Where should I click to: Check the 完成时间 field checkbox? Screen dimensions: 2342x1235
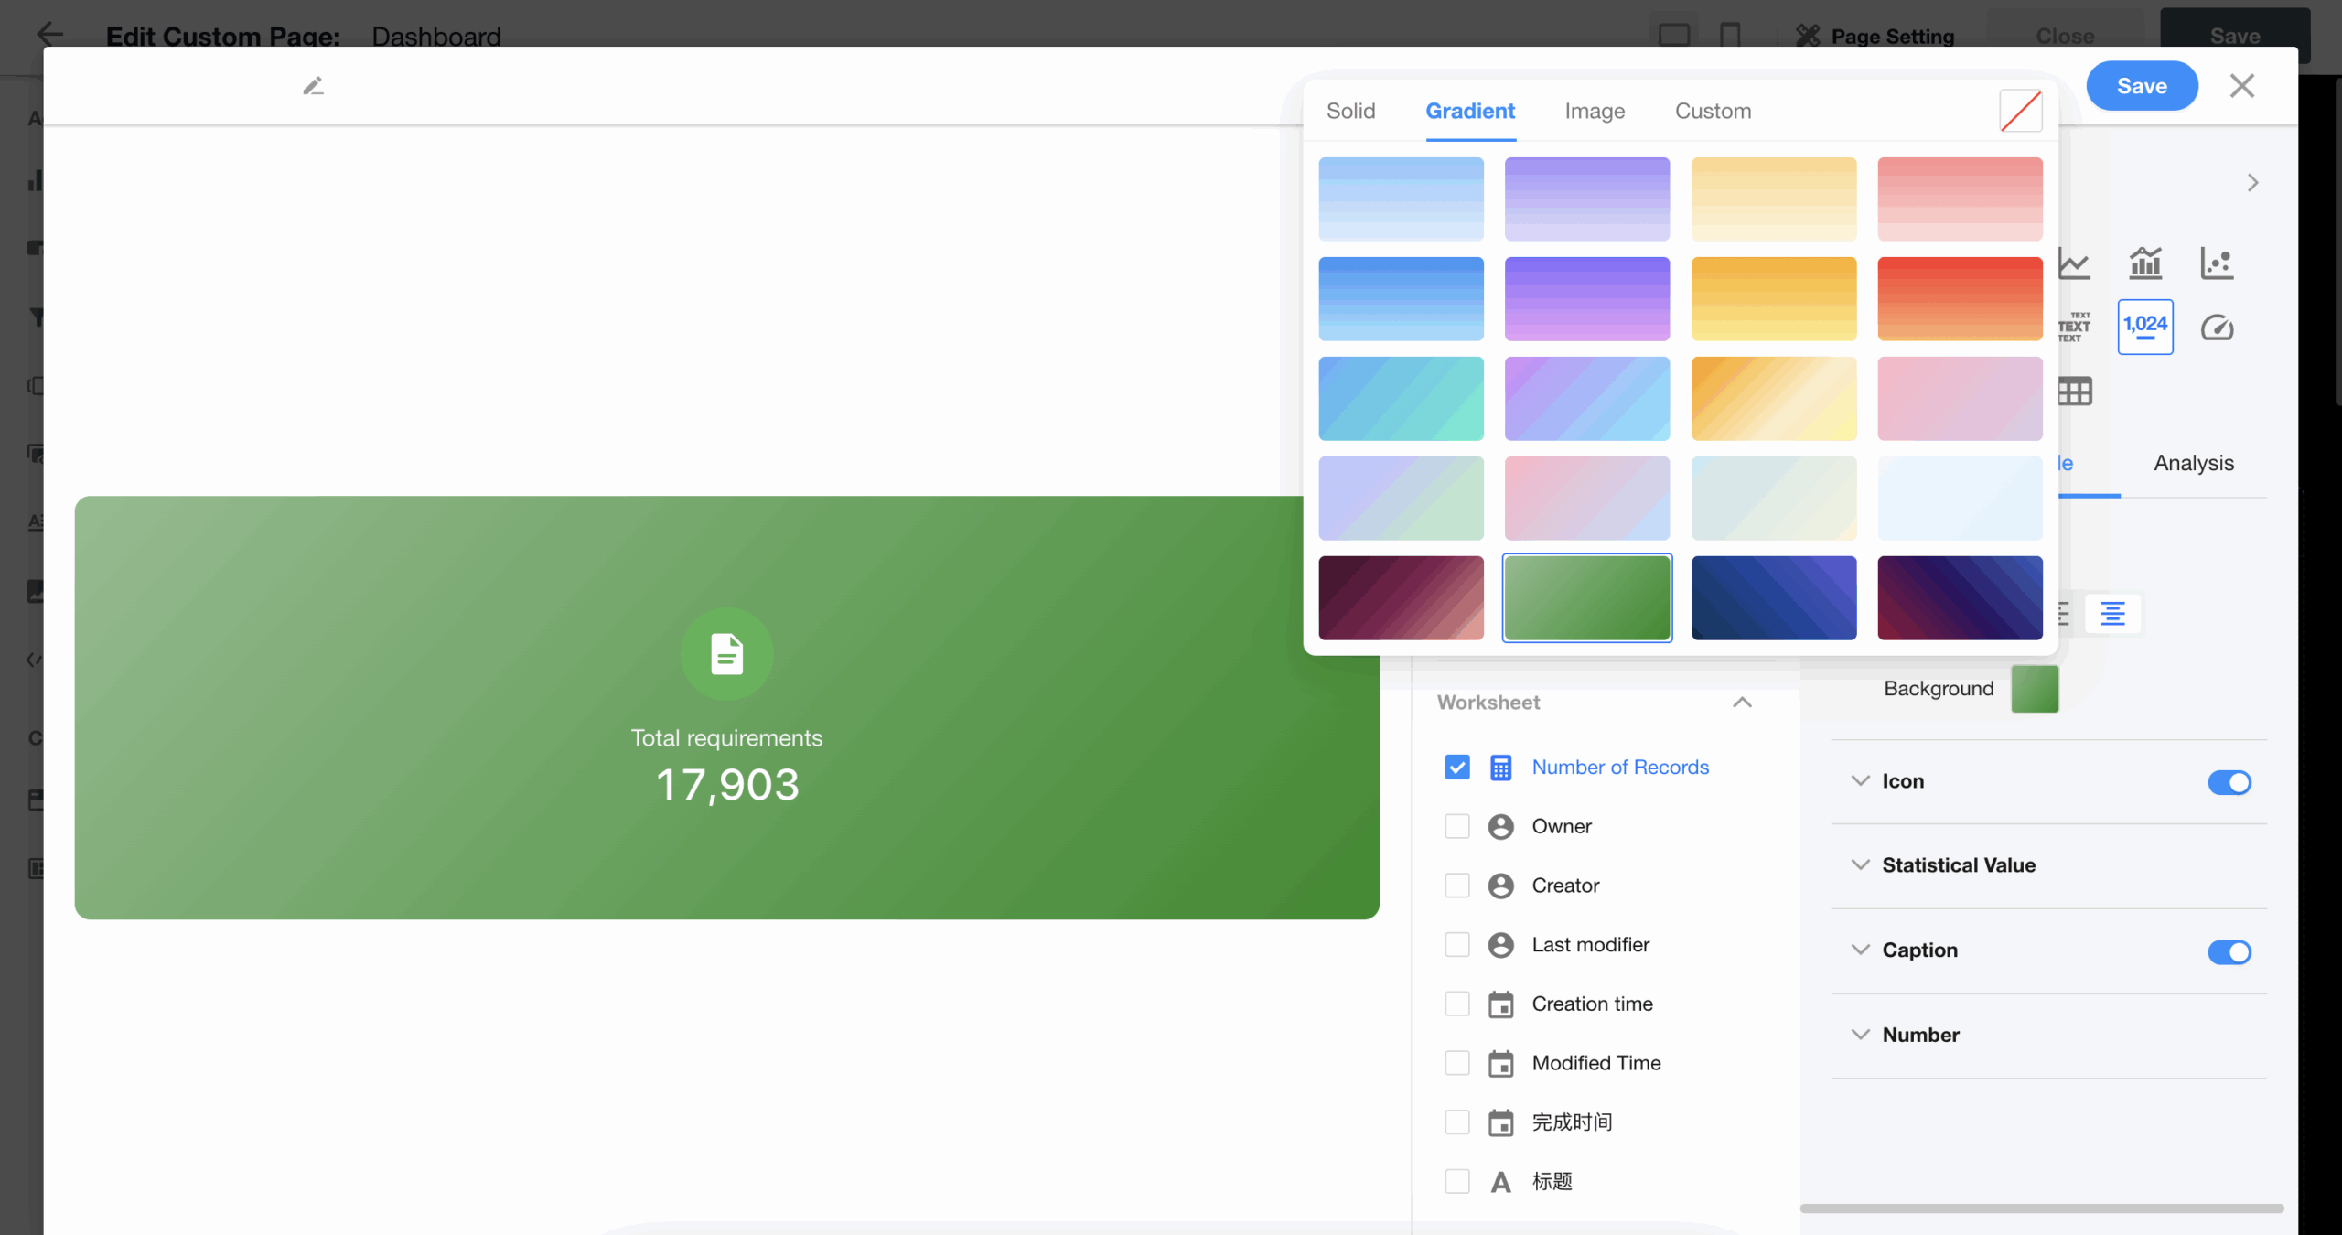tap(1457, 1122)
